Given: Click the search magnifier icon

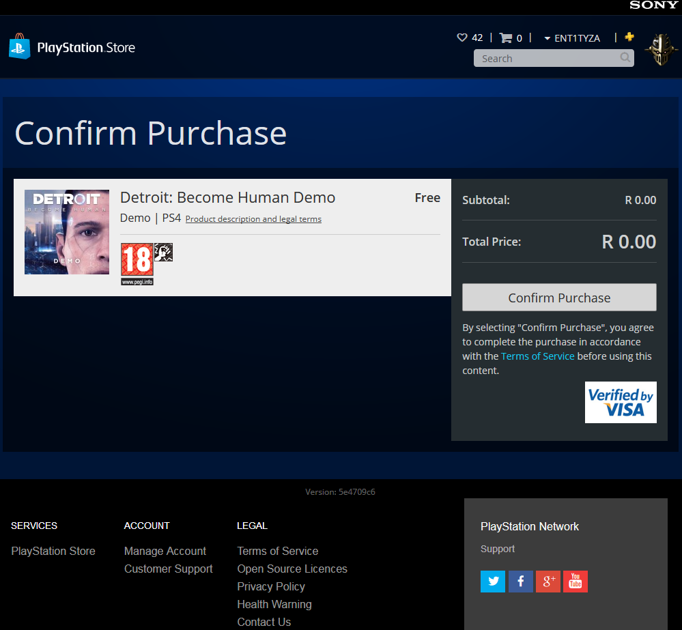Looking at the screenshot, I should 625,57.
